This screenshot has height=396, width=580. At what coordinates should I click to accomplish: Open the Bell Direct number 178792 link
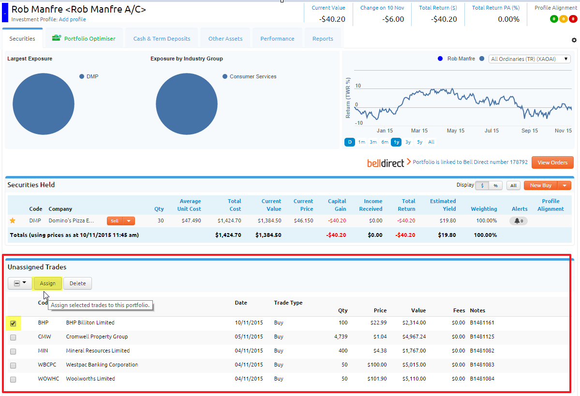pyautogui.click(x=470, y=162)
